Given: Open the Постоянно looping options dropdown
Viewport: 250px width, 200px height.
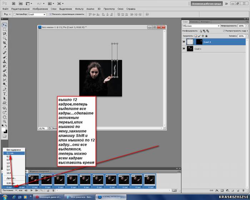Looking at the screenshot, I should (10, 190).
